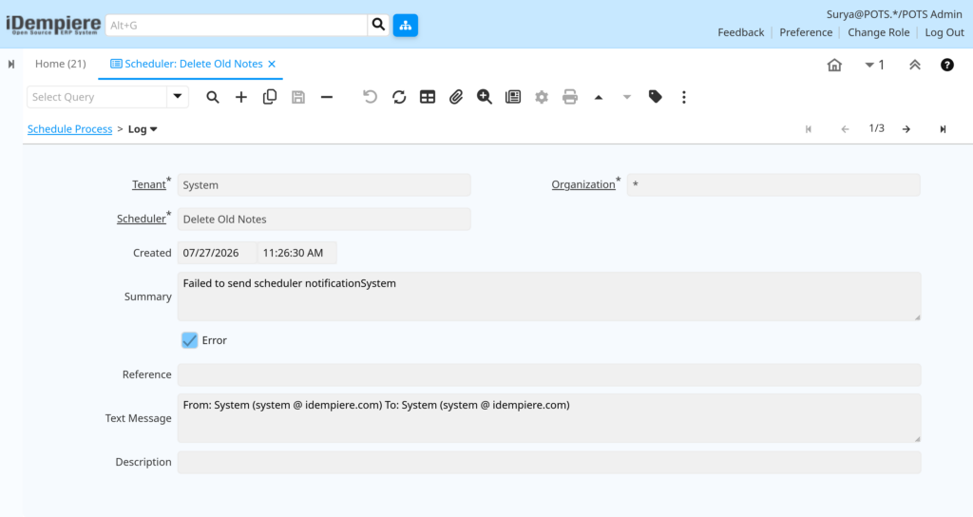
Task: Jump to last record navigation arrow
Action: pos(943,129)
